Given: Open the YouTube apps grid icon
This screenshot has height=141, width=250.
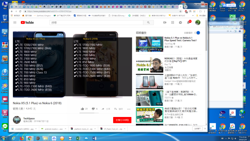Looking at the screenshot, I should [x=173, y=23].
